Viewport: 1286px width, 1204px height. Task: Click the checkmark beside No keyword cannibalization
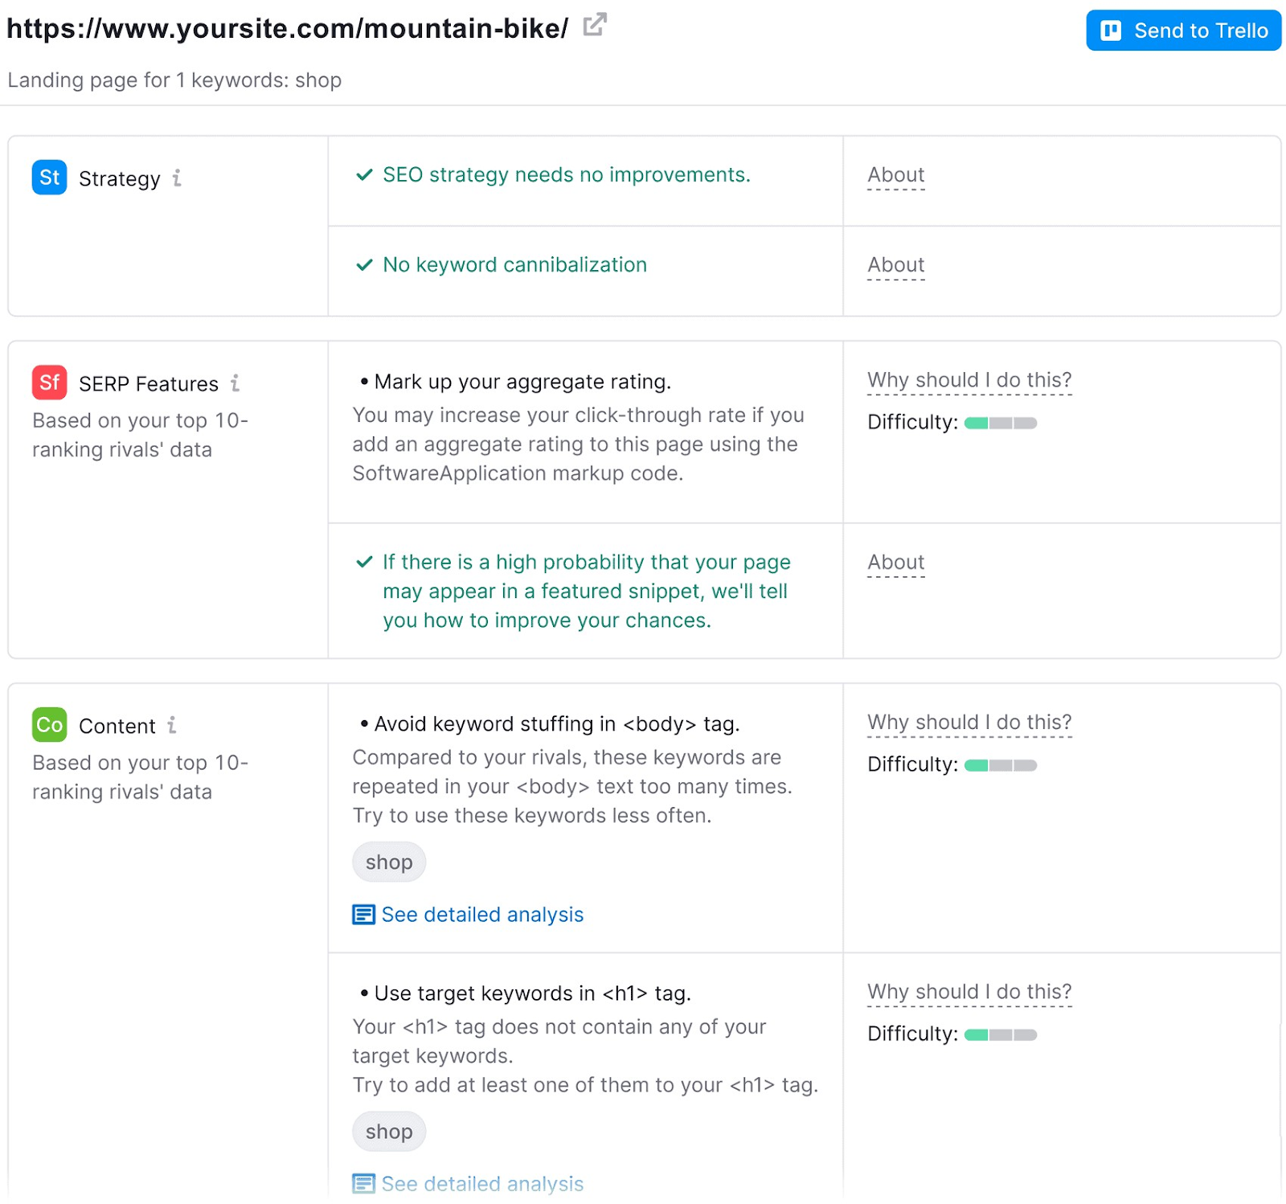[x=365, y=264]
